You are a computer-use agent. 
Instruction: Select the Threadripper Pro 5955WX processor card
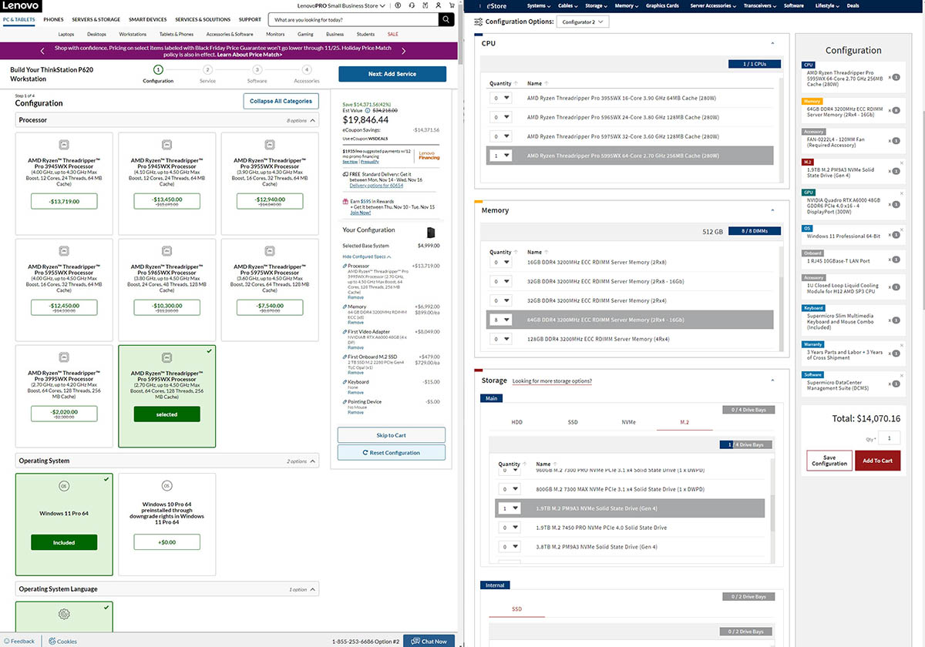click(64, 290)
